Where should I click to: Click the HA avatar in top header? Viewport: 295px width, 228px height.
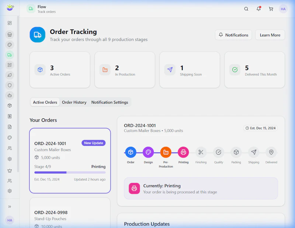click(x=283, y=9)
